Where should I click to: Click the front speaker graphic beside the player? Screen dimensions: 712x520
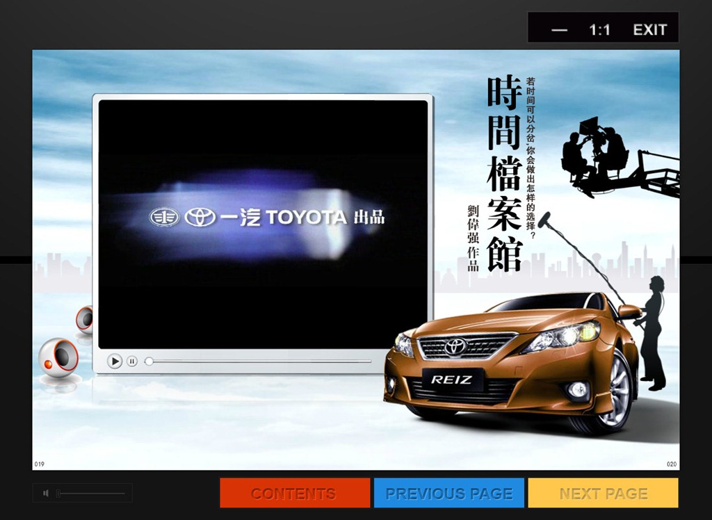58,358
